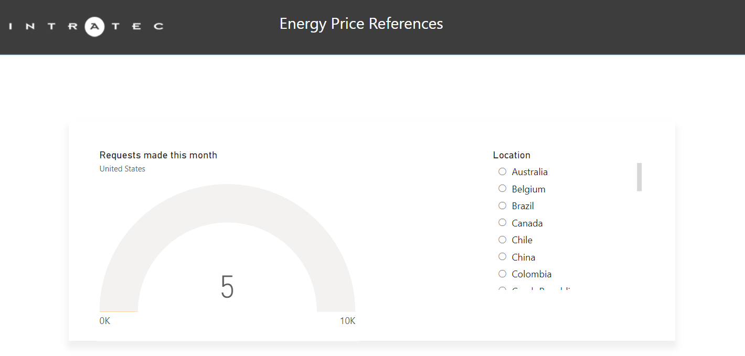Click the Energy Price References title
This screenshot has width=745, height=356.
361,24
